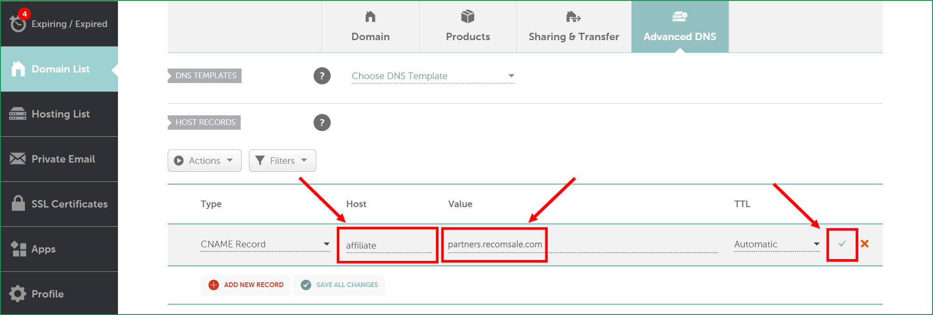Expand the Choose DNS Template dropdown
Screen dimensions: 933x315
click(x=433, y=76)
